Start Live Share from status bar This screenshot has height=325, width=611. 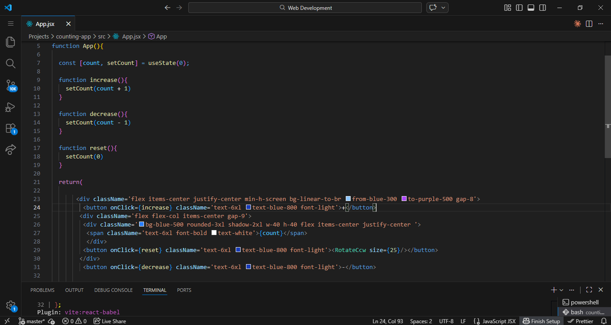click(110, 321)
